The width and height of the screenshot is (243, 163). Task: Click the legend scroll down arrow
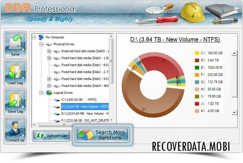point(234,113)
